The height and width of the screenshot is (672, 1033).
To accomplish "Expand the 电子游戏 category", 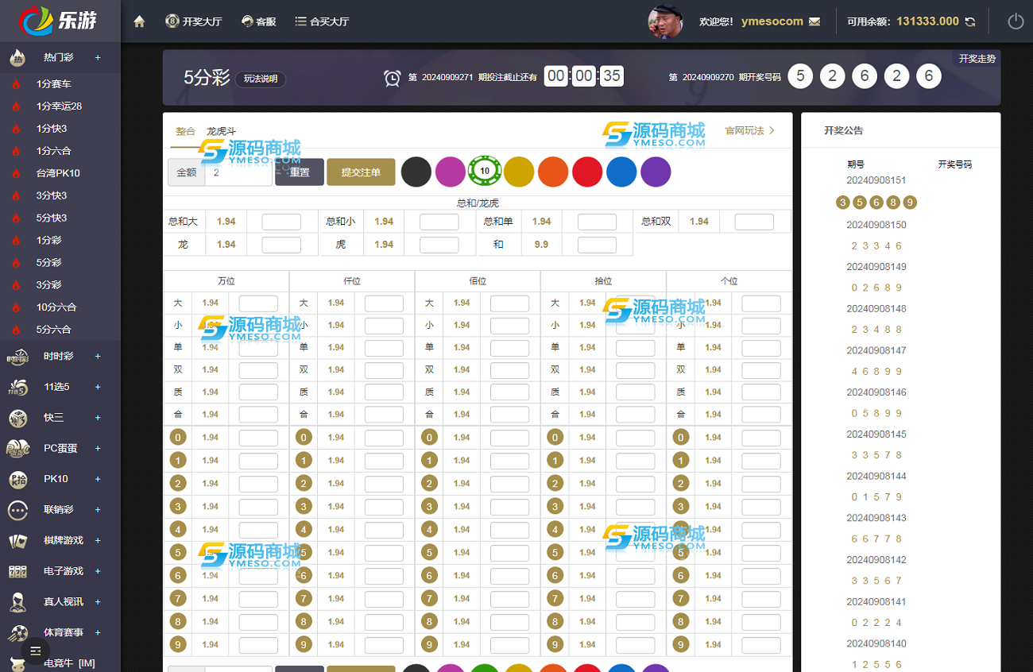I will tap(98, 571).
